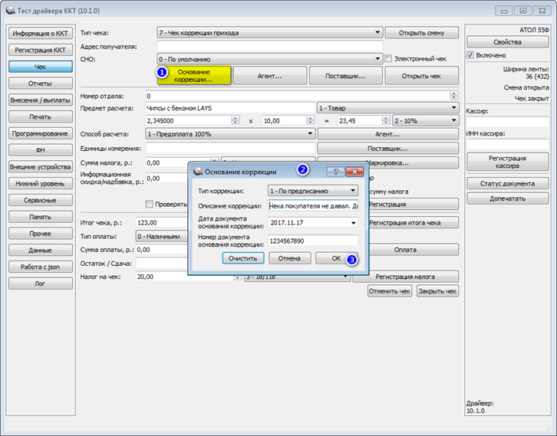Increment the Номер отдела spinner
The width and height of the screenshot is (557, 436).
[453, 93]
